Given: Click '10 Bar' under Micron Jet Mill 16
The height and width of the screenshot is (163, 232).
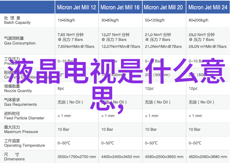Looking at the screenshot, I should point(107,130).
